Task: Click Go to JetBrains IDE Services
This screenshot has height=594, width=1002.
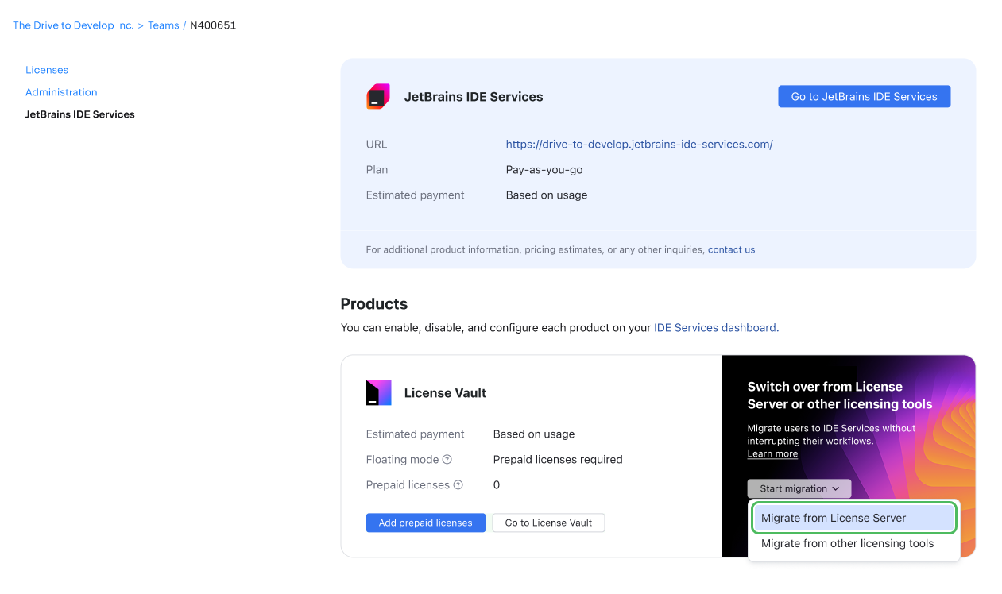Action: click(864, 96)
